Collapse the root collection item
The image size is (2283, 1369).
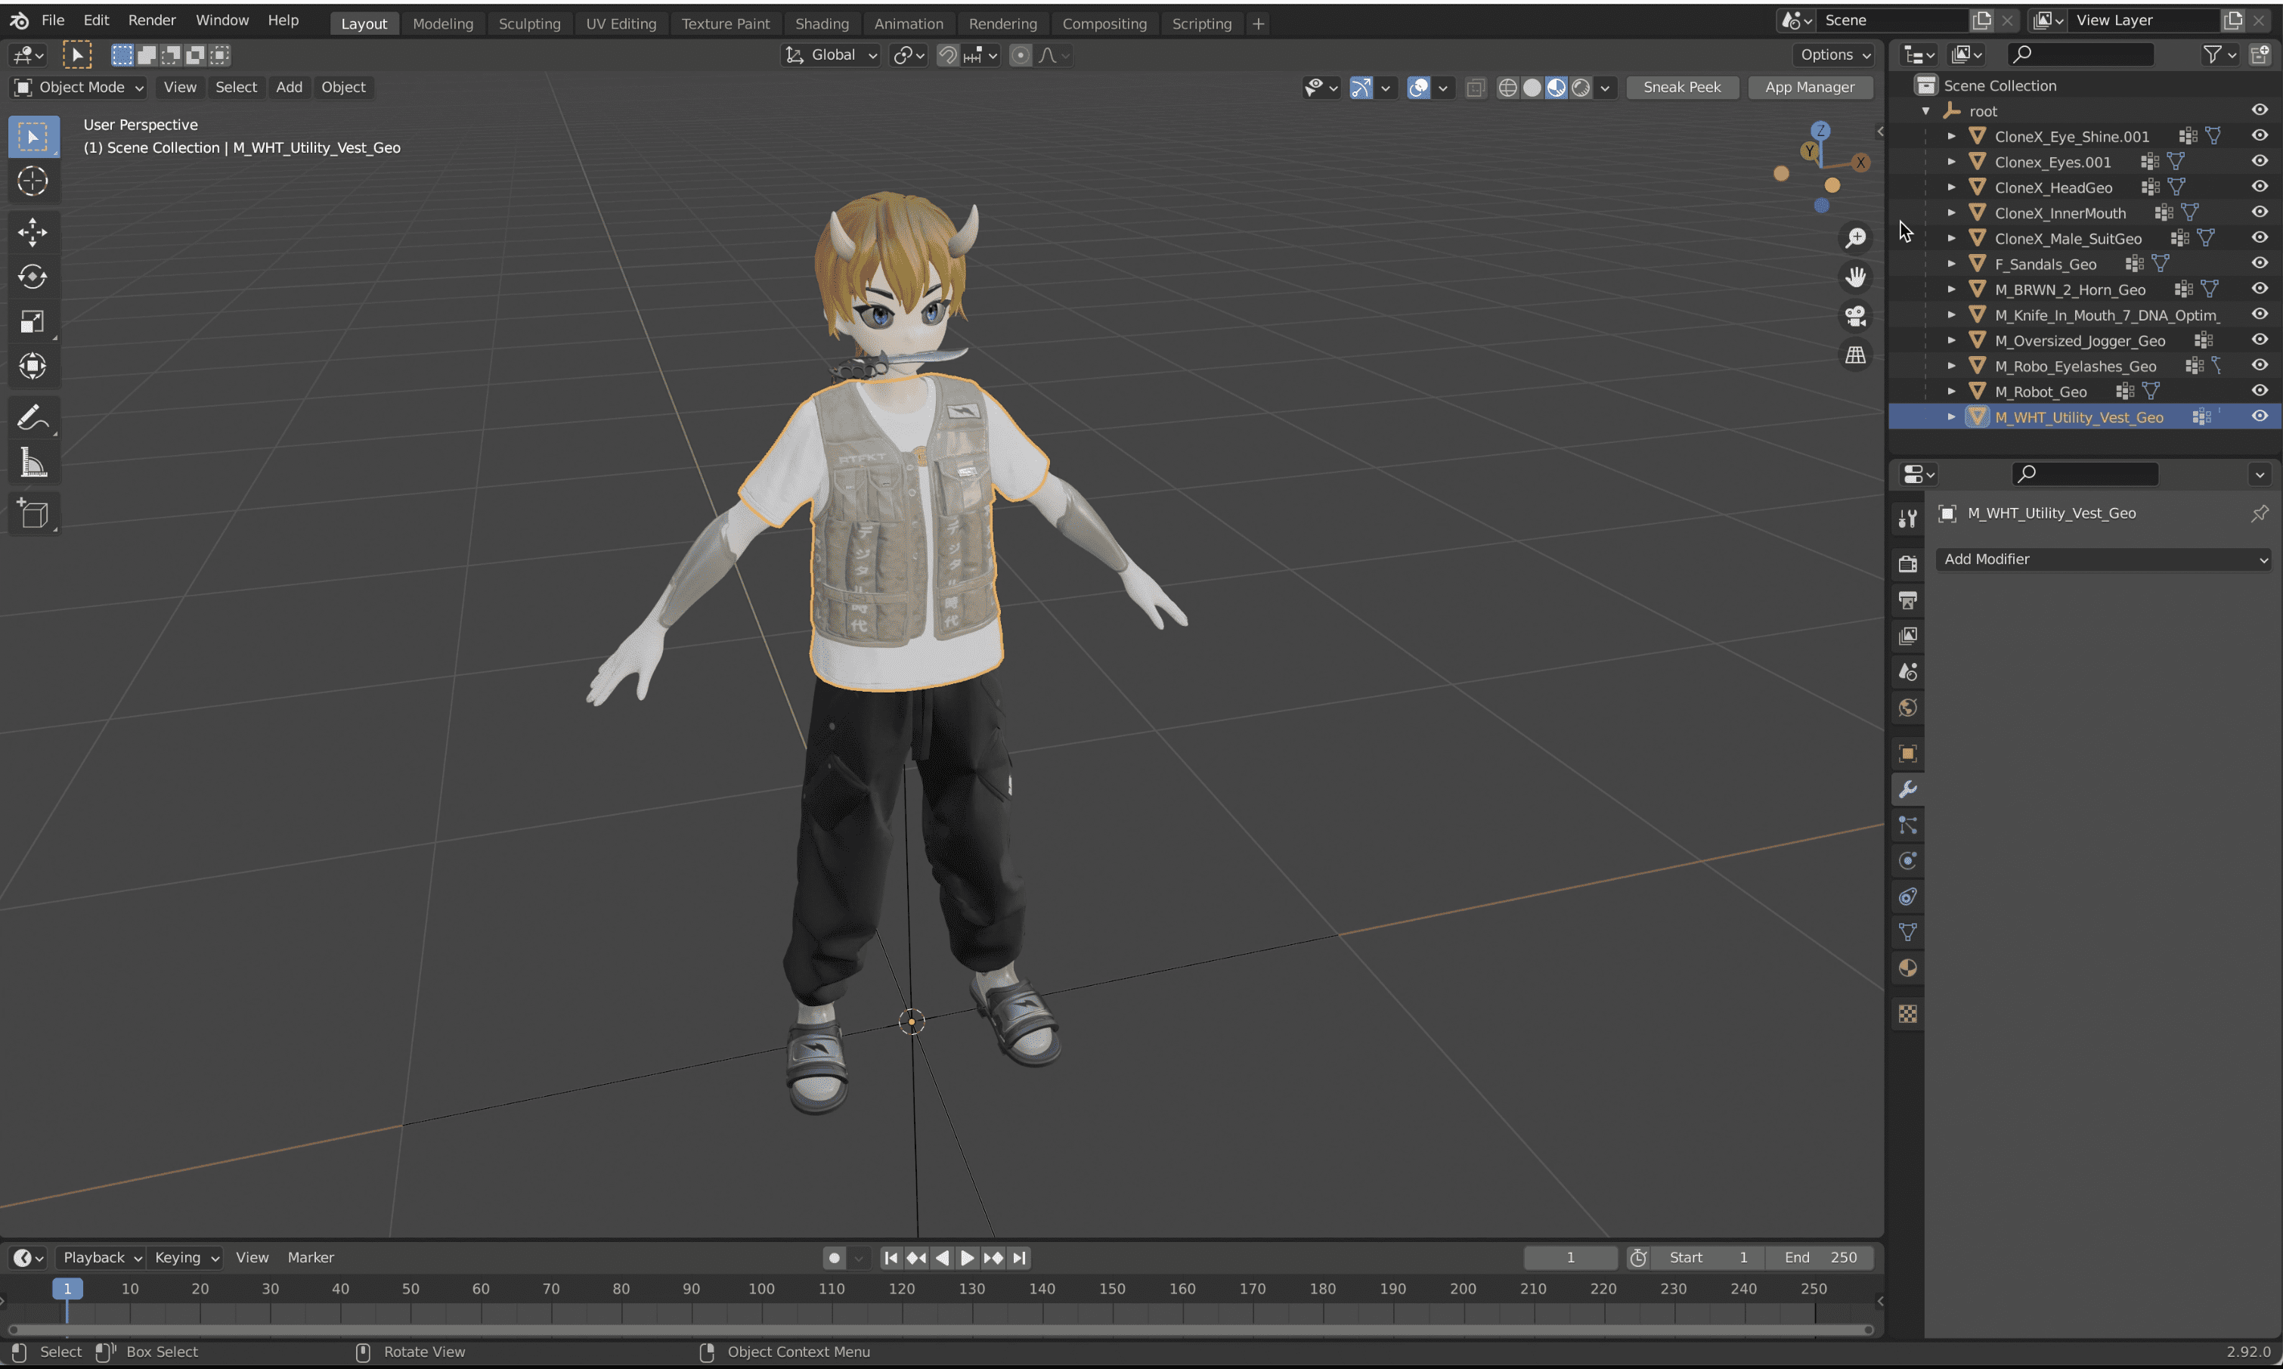tap(1926, 110)
